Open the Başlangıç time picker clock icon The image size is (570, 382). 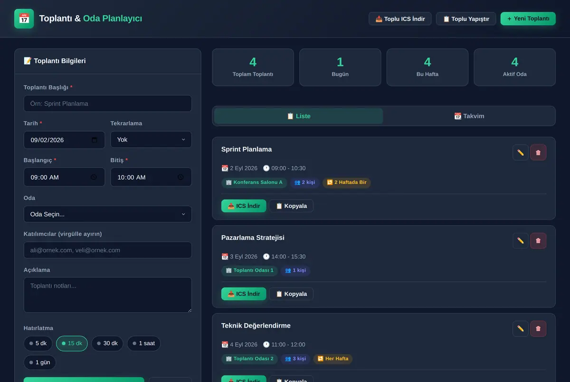point(94,177)
